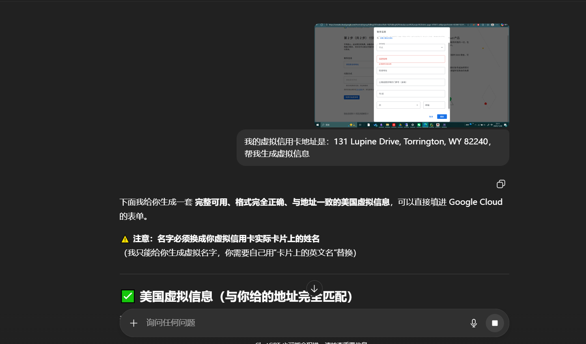Open the uploaded Google Cloud screenshot

411,75
